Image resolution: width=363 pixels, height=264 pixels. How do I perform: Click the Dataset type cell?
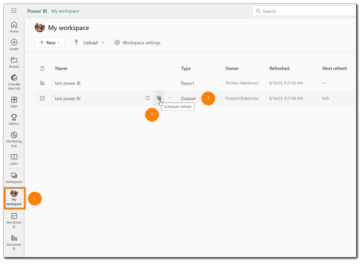point(188,99)
